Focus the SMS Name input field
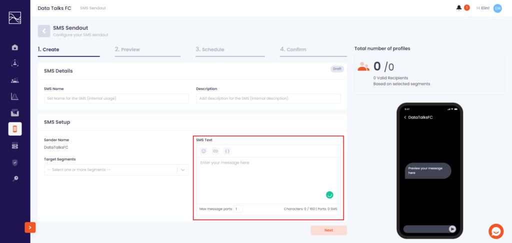Viewport: 512px width, 243px height. (116, 98)
